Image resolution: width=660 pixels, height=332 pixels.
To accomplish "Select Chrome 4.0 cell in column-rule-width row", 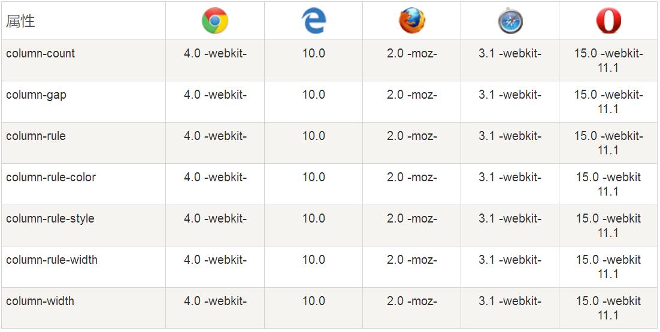I will point(214,266).
